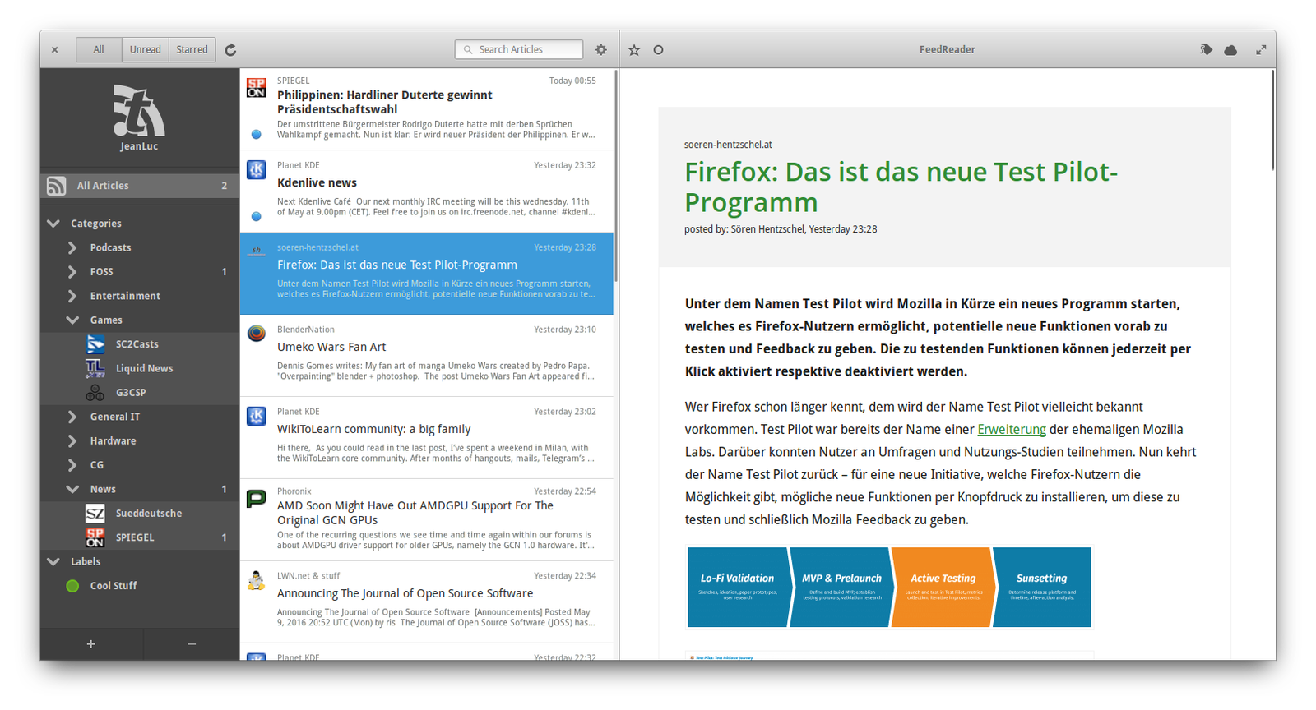Collapse the Labels section
This screenshot has width=1316, height=710.
(53, 561)
